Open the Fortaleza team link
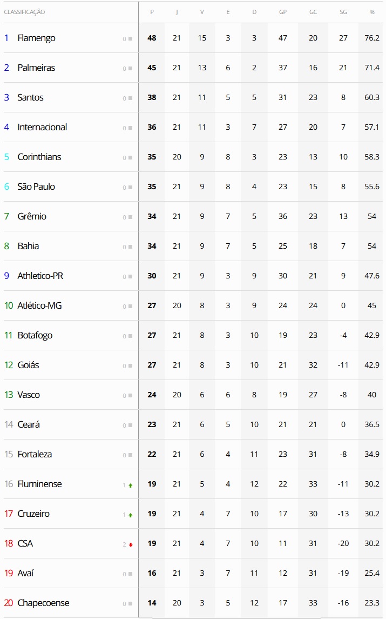Viewport: 386px width, 619px height. coord(35,454)
